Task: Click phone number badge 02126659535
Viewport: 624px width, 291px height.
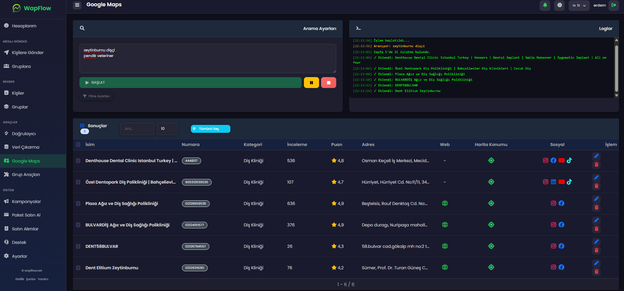Action: 196,204
